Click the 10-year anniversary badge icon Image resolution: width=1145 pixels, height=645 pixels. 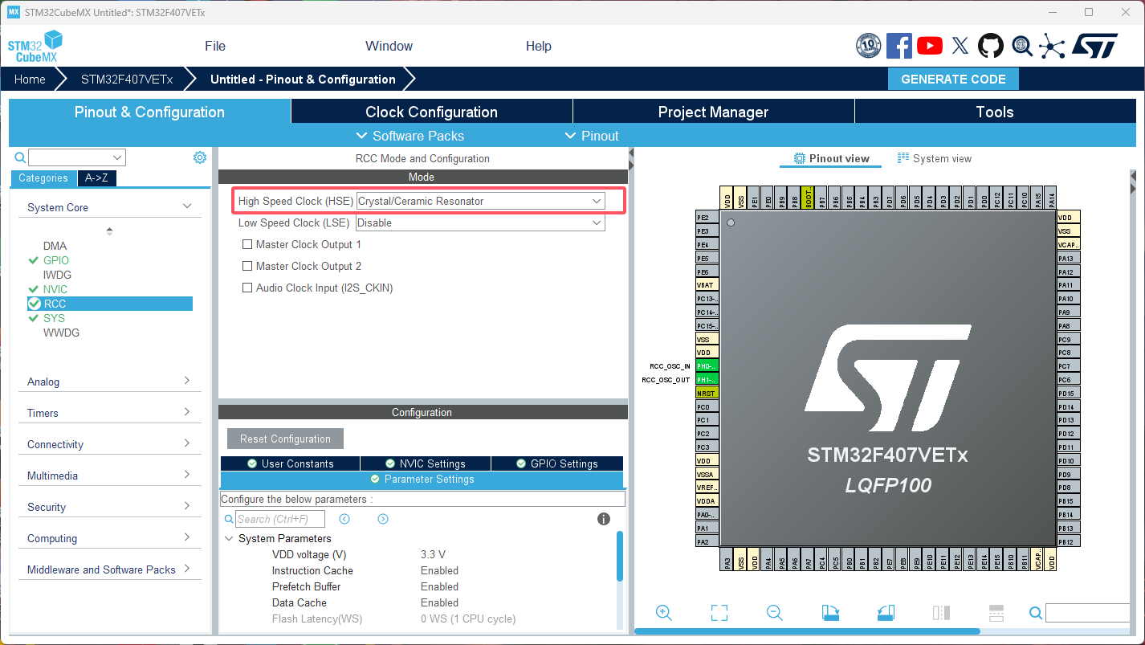click(x=869, y=46)
